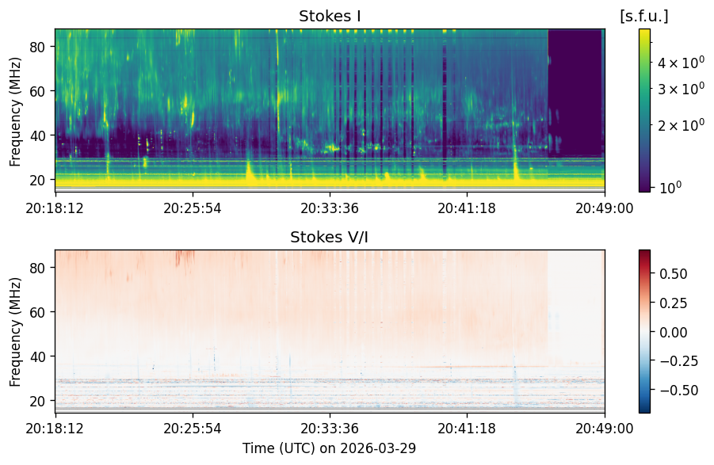Image resolution: width=714 pixels, height=465 pixels.
Task: Click the Time (UTC) on 2026-03-29 axis label
Action: pos(329,448)
